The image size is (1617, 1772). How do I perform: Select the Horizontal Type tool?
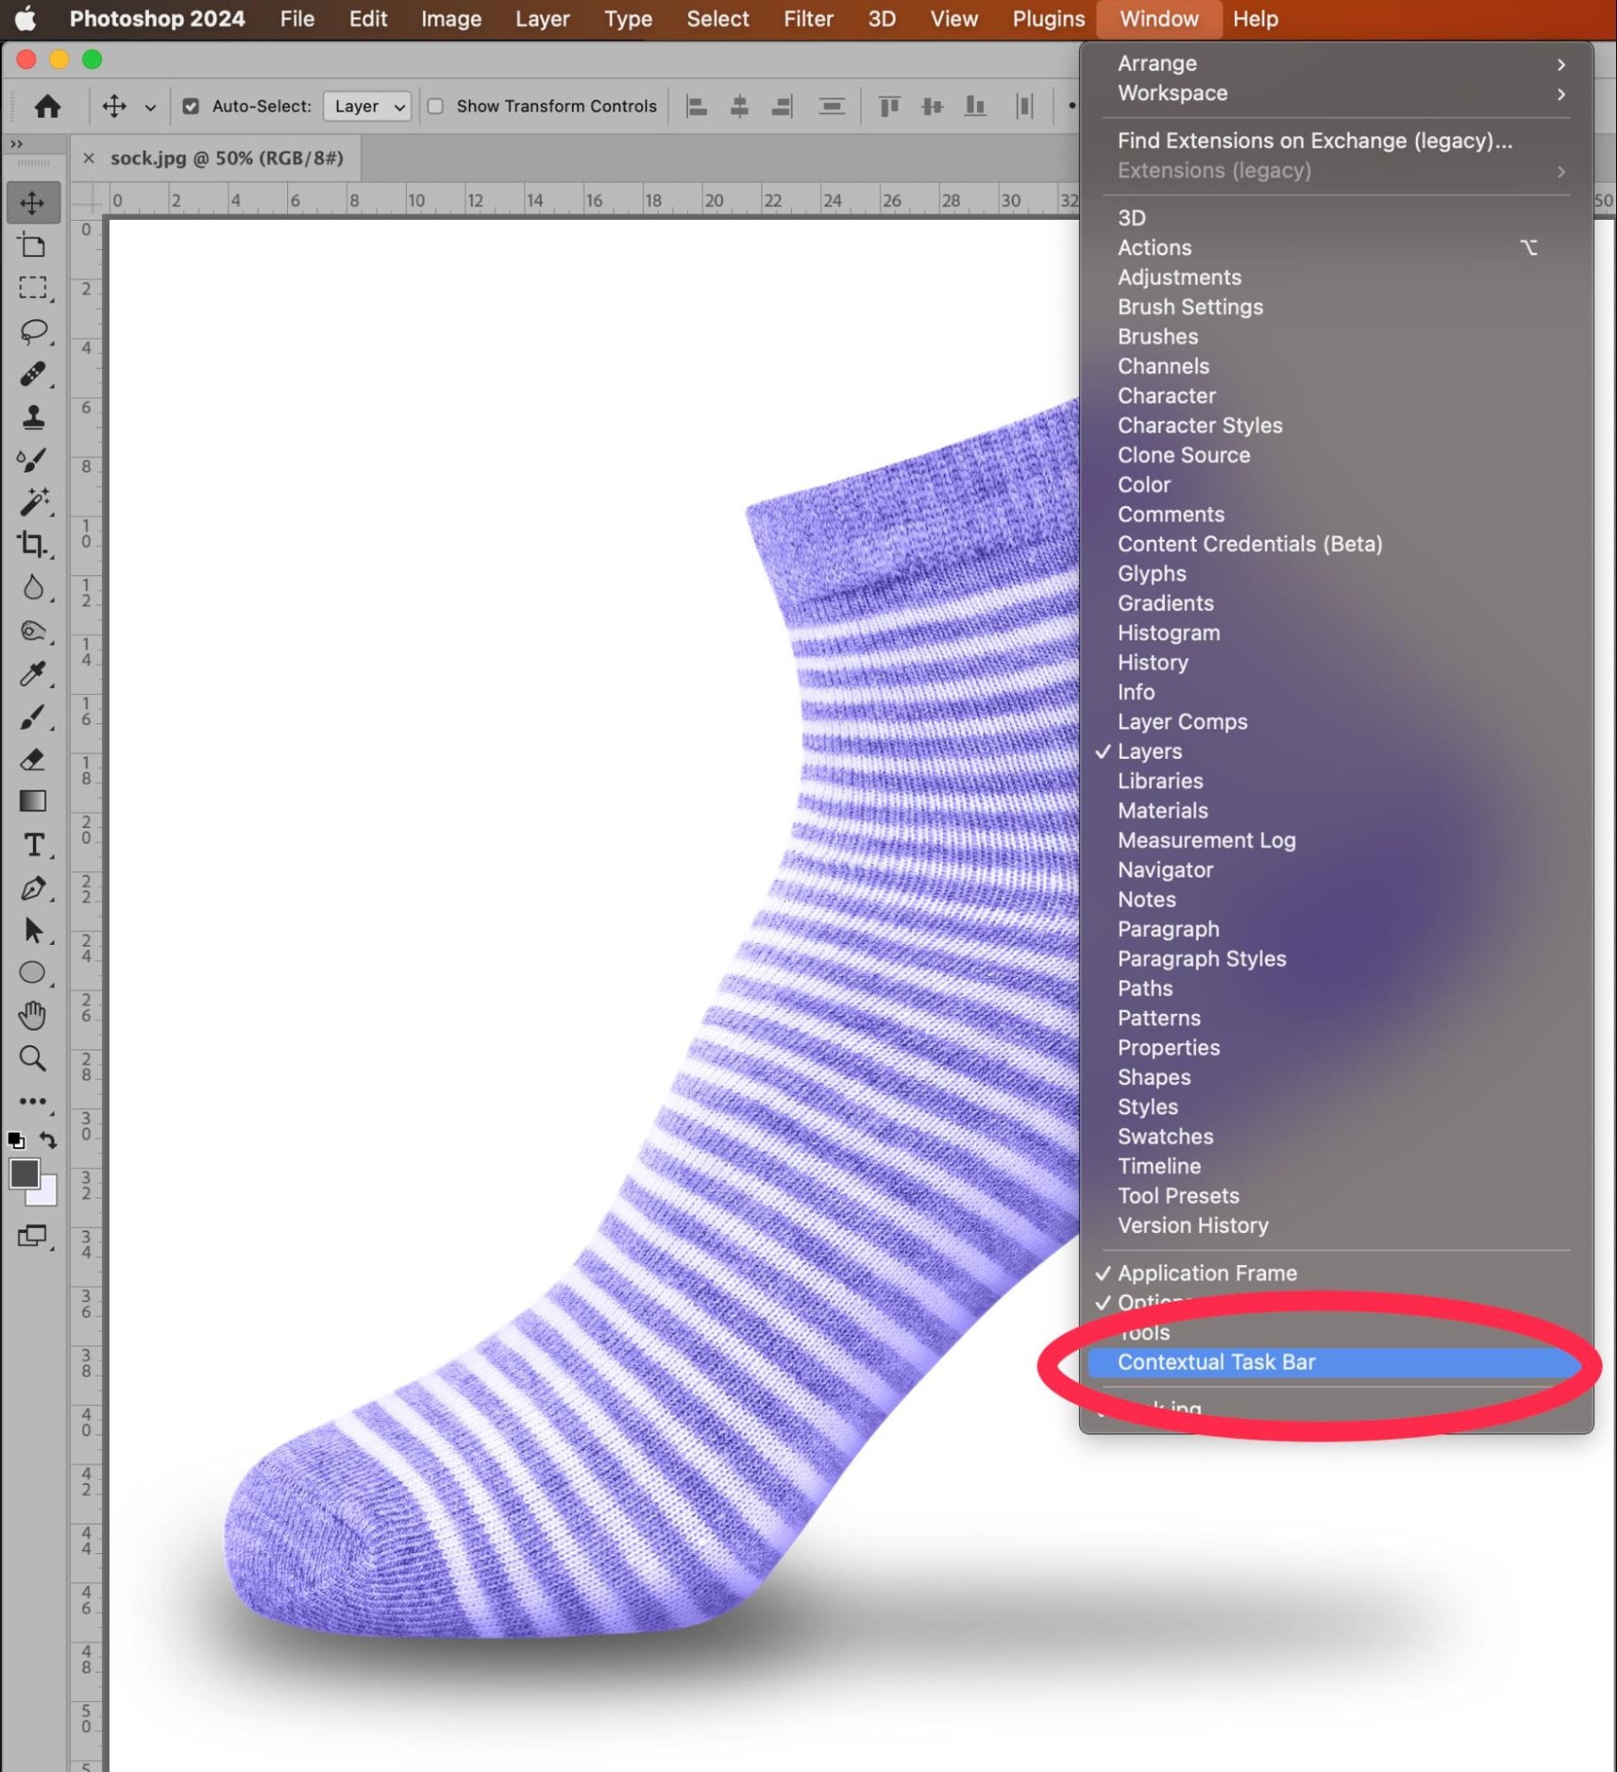[33, 845]
